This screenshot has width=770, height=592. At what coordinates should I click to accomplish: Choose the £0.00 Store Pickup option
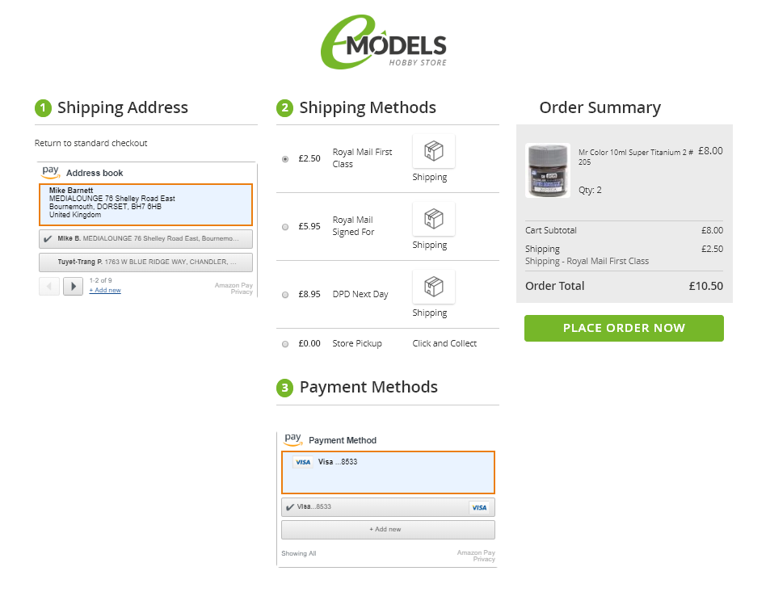pyautogui.click(x=285, y=344)
